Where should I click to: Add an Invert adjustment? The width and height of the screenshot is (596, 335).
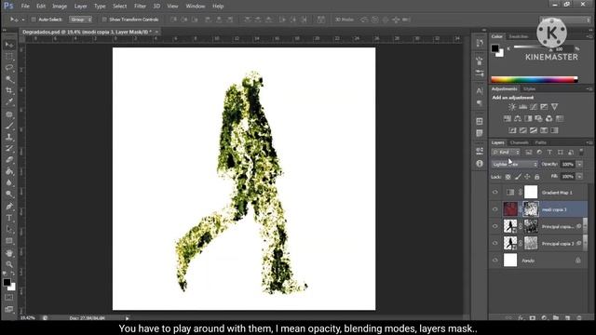[x=512, y=130]
